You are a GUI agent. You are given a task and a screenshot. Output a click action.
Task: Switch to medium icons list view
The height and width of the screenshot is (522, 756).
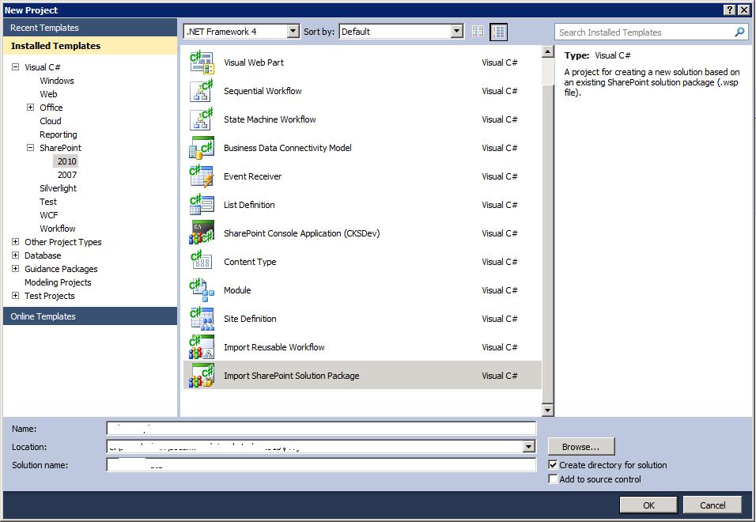click(498, 32)
